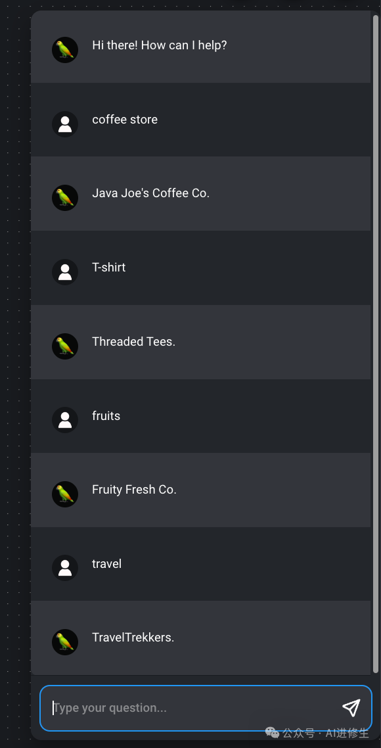Click the user avatar beside "coffee store"
Image resolution: width=381 pixels, height=748 pixels.
[65, 124]
